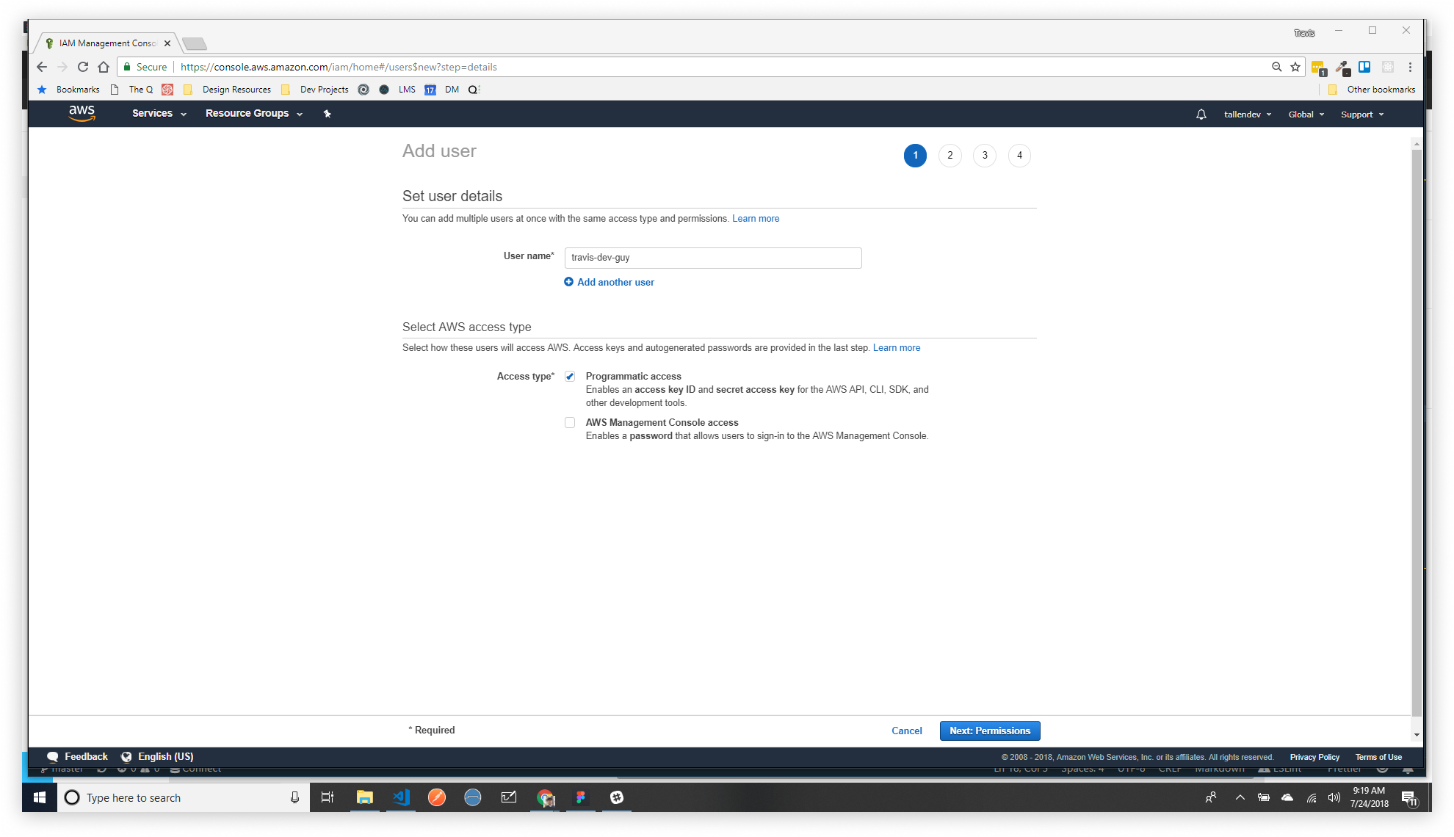This screenshot has height=837, width=1454.
Task: Open Visual Studio Code from the taskbar
Action: coord(401,797)
